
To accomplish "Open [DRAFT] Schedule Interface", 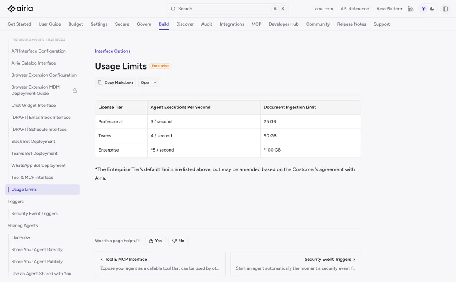I will (39, 129).
